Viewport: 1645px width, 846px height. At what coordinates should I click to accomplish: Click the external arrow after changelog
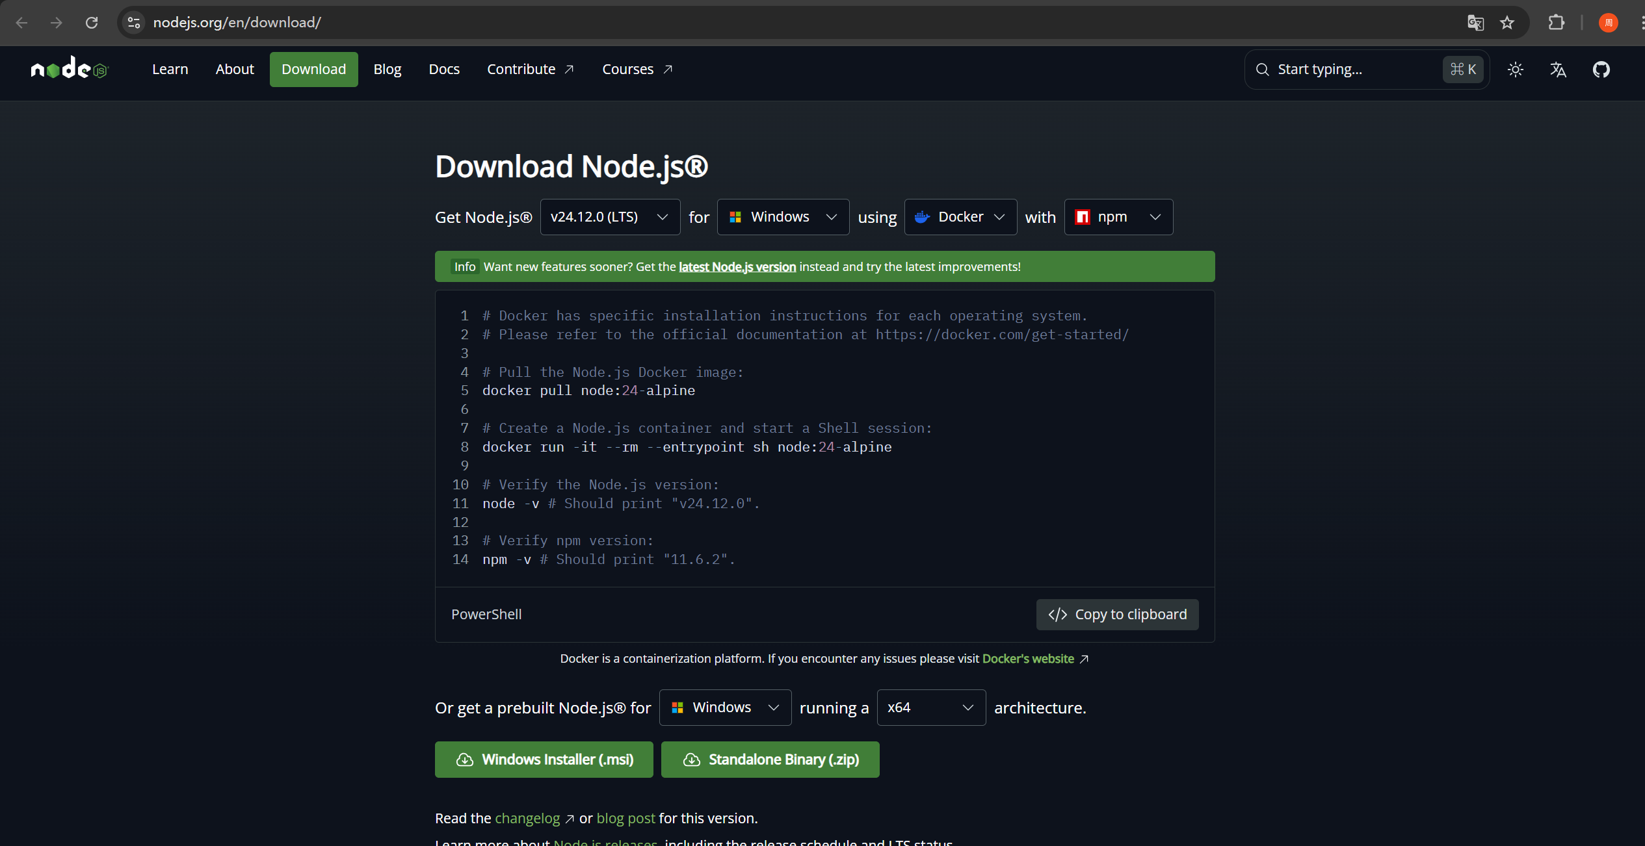click(x=570, y=819)
